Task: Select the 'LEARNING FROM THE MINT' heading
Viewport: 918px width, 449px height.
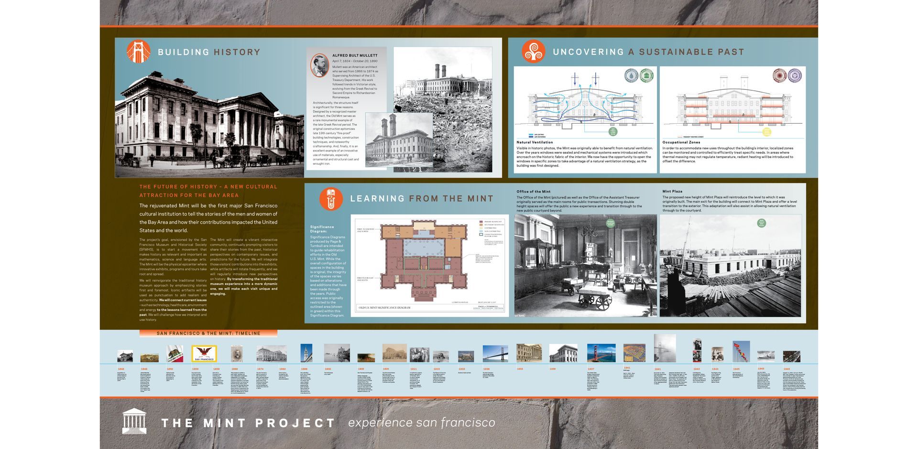Action: point(422,199)
